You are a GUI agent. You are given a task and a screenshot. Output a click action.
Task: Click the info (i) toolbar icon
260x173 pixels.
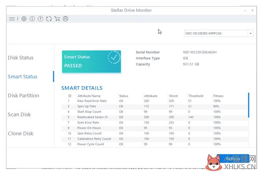[32, 19]
